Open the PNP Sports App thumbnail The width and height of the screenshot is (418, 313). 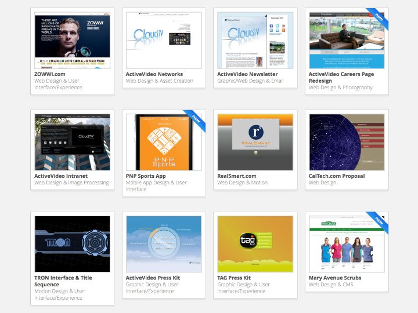(164, 142)
